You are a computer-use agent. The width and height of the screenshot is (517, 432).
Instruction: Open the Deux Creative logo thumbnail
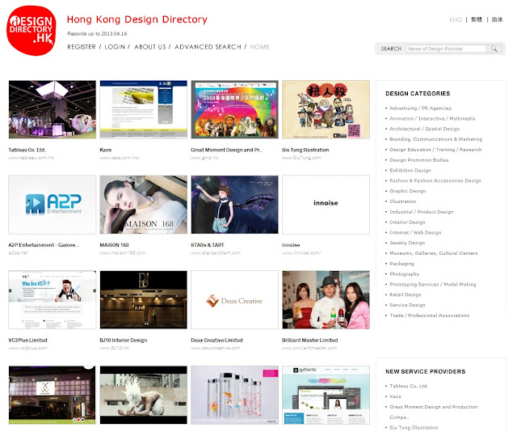click(235, 299)
